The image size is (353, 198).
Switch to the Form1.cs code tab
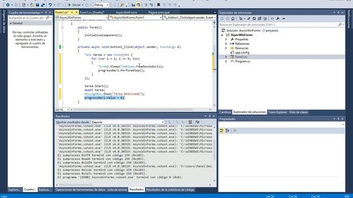tap(61, 12)
